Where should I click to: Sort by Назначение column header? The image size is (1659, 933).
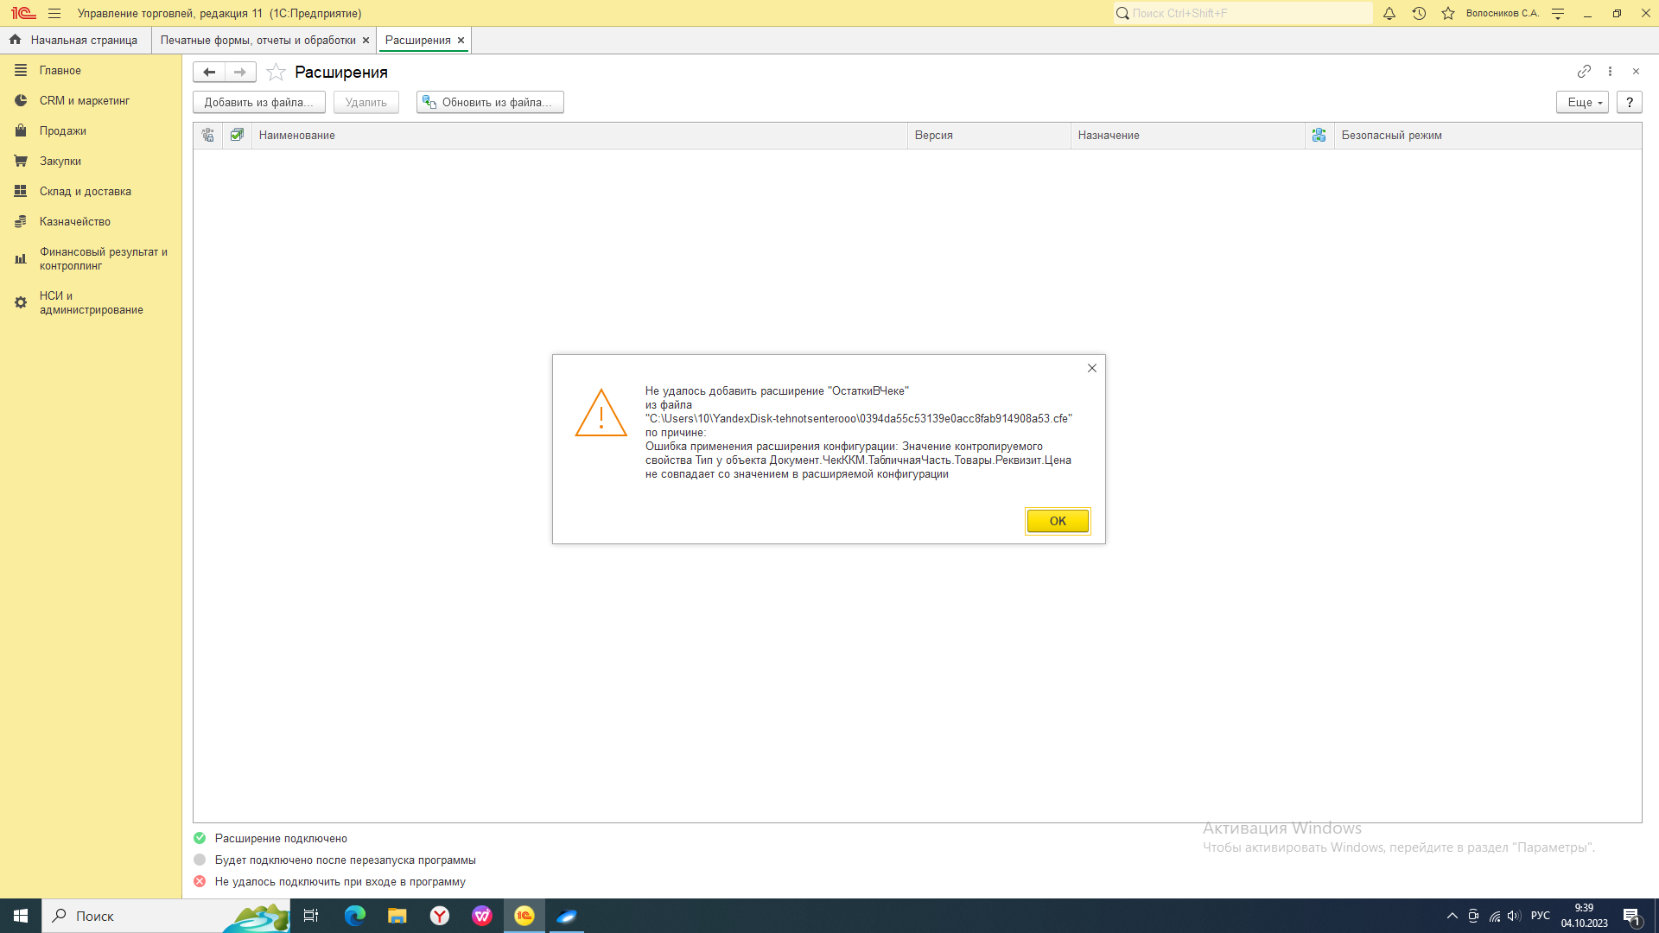coord(1188,135)
